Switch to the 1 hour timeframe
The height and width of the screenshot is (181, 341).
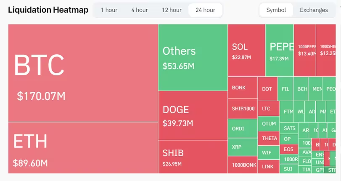(x=109, y=10)
